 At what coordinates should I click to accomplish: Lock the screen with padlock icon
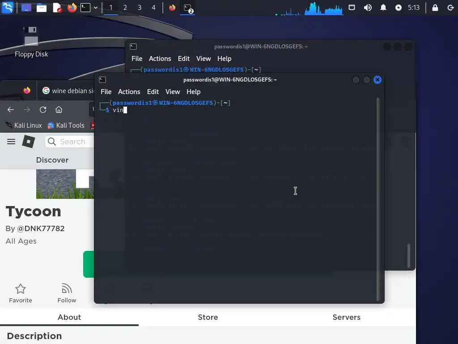pos(435,8)
